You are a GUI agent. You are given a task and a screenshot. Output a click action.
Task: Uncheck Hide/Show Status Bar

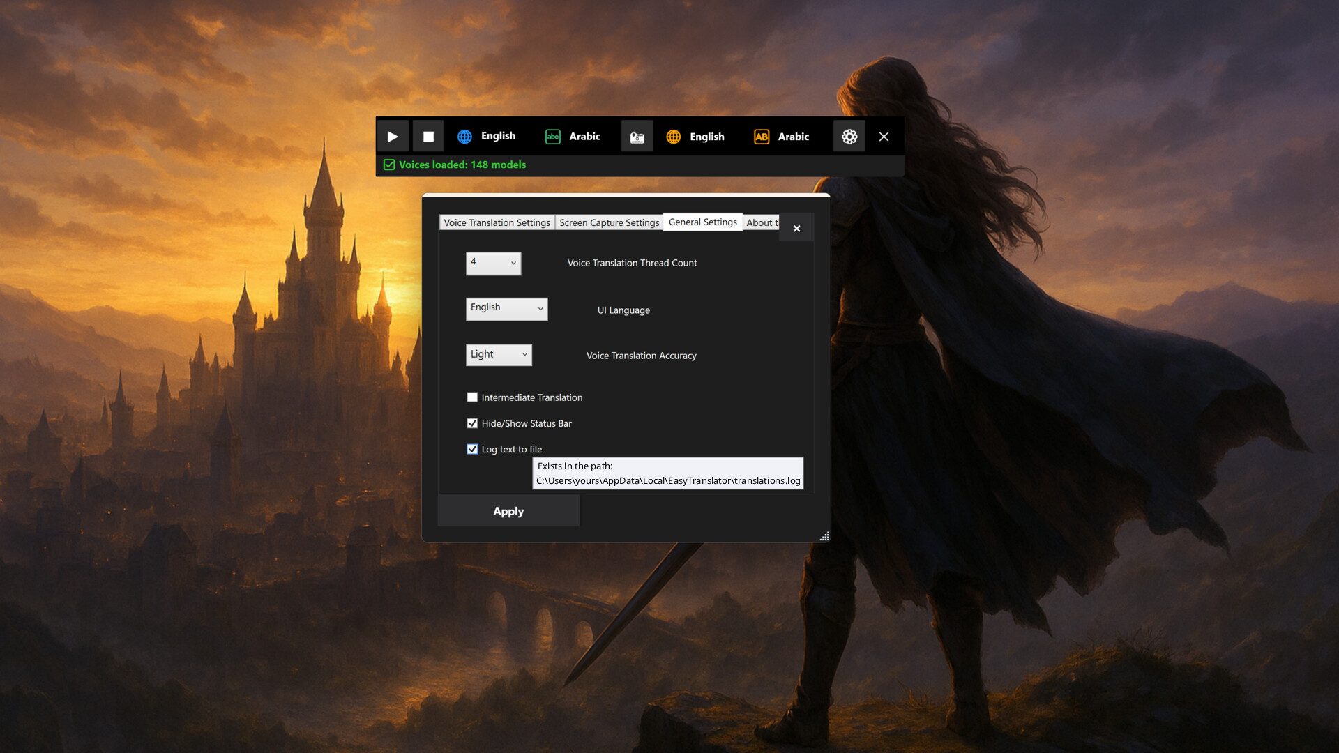click(x=472, y=423)
